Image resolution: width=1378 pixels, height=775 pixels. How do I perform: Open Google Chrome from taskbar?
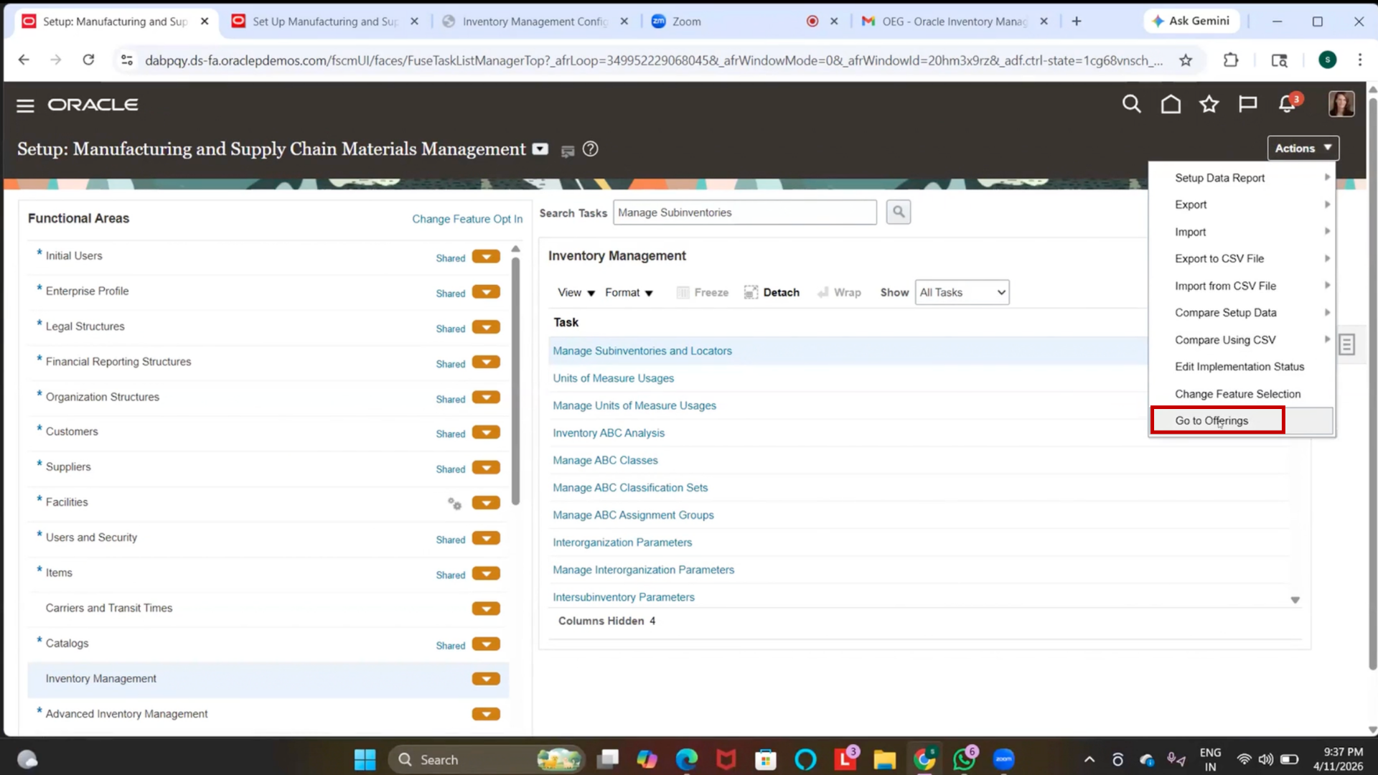924,759
